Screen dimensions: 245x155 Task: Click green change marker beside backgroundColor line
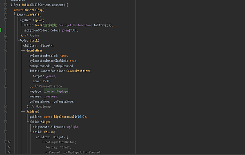click(1, 30)
